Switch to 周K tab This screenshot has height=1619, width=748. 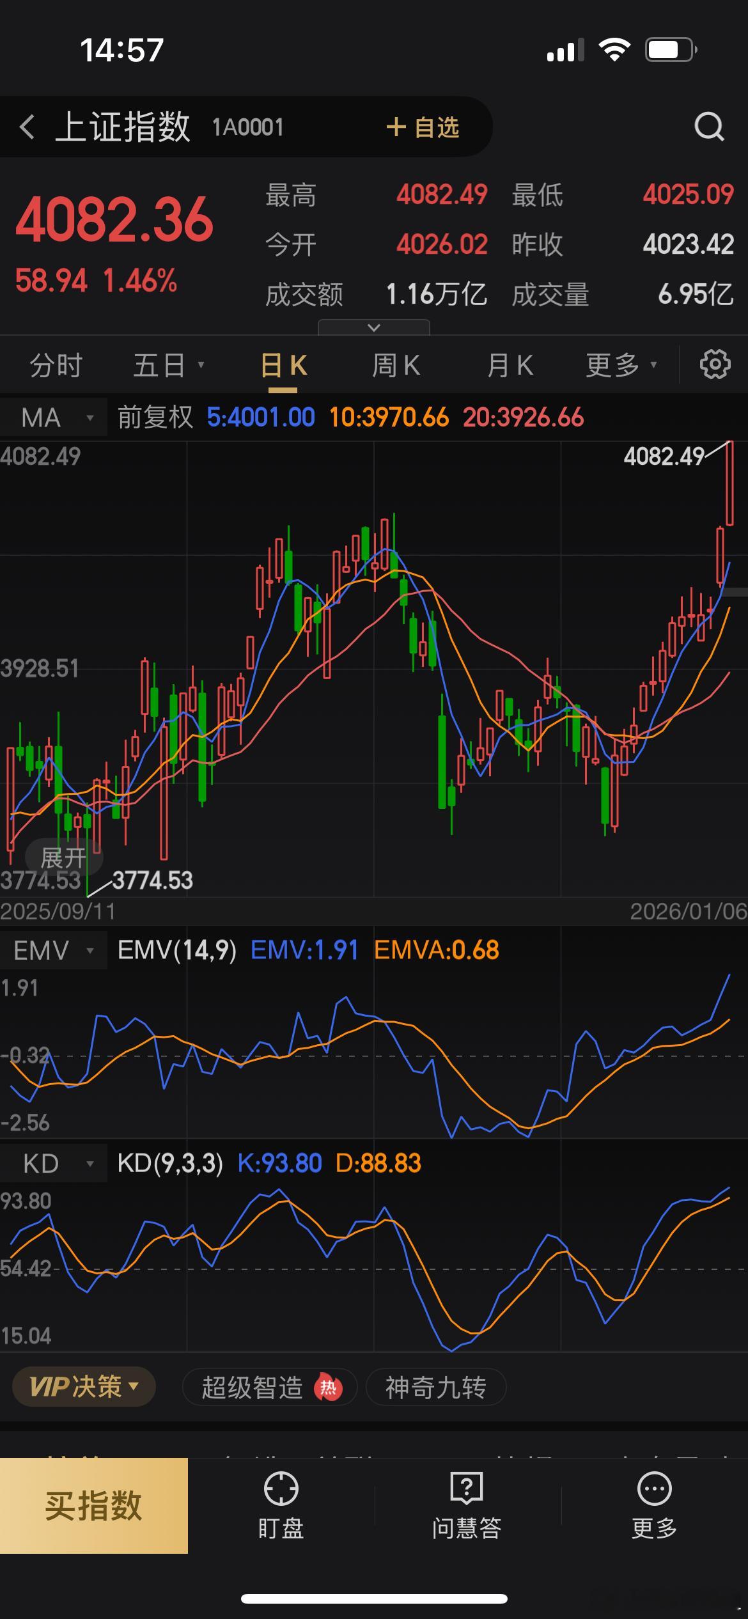pos(396,365)
